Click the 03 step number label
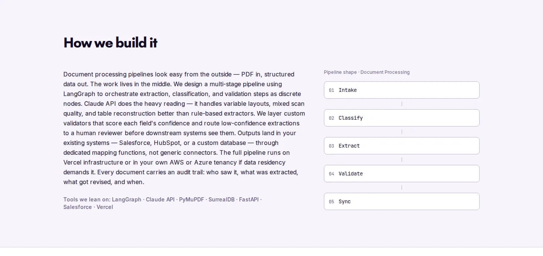The width and height of the screenshot is (543, 256). (331, 146)
